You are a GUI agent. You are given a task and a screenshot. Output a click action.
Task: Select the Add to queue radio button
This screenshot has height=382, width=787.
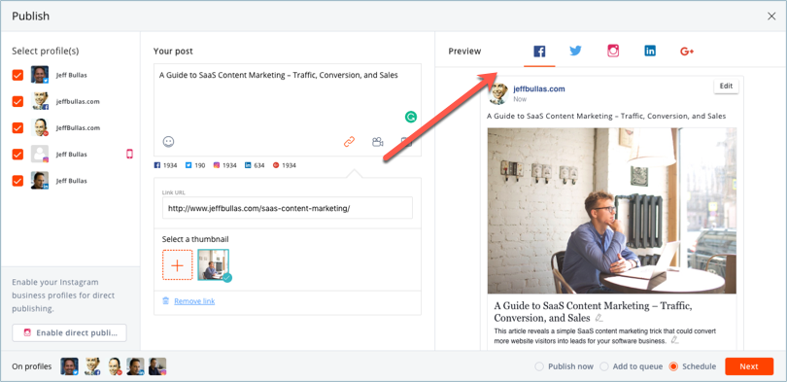click(x=604, y=366)
